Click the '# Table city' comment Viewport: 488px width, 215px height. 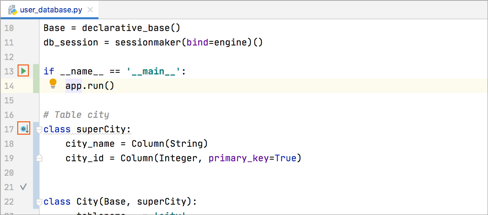(76, 115)
